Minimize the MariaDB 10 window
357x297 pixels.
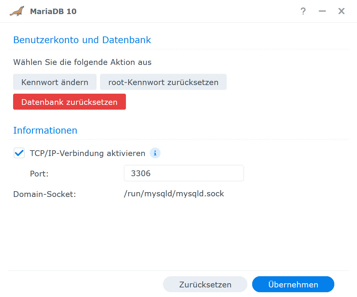[x=322, y=11]
